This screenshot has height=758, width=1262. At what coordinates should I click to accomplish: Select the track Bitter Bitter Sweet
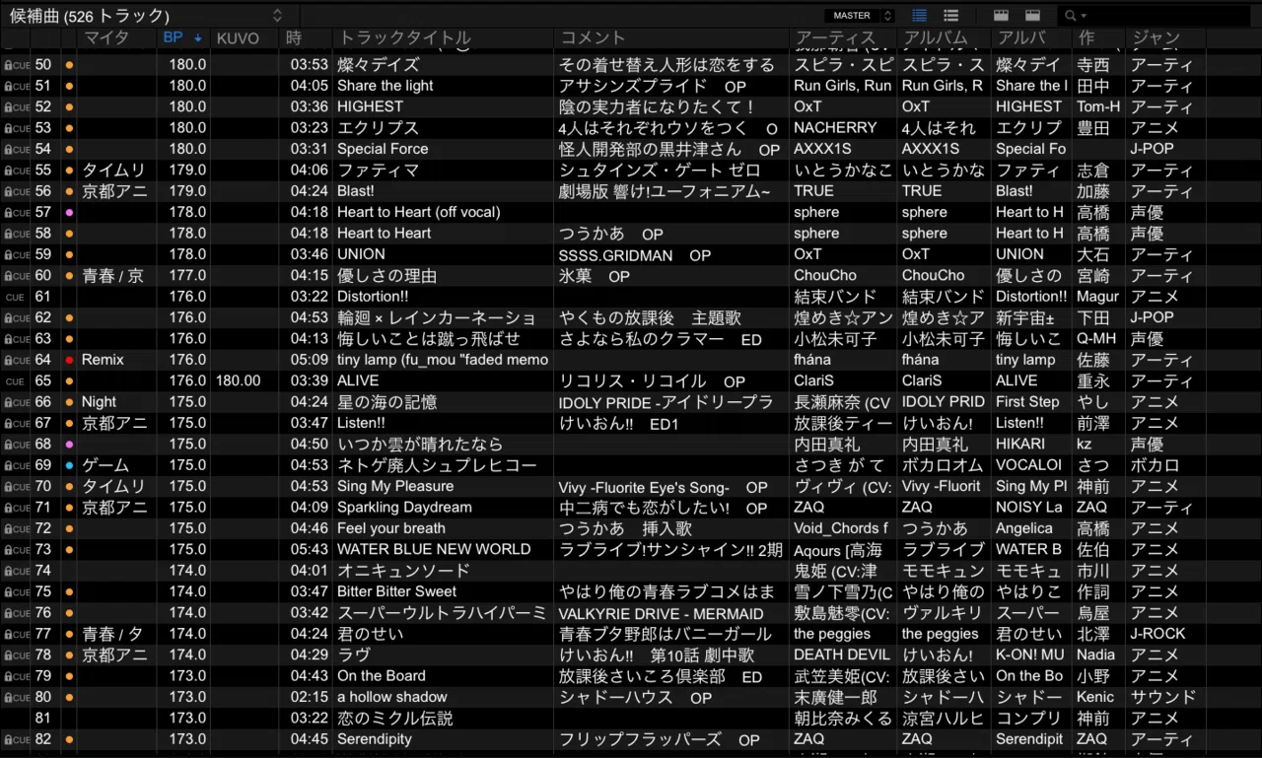(x=396, y=591)
